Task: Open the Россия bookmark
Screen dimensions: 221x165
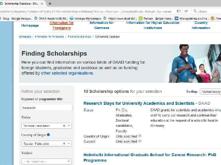Action: [x=146, y=18]
